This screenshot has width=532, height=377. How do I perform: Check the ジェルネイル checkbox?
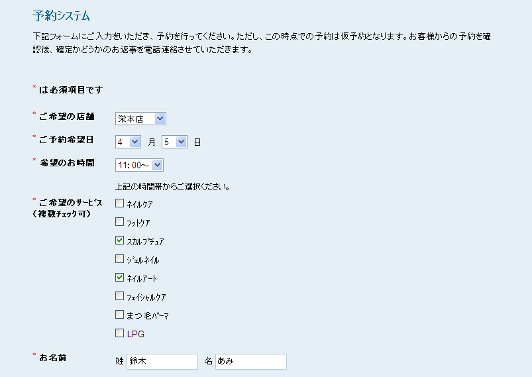119,259
